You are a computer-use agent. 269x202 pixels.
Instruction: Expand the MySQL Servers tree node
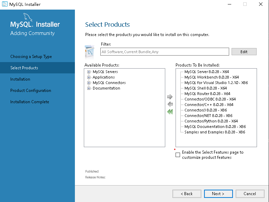pyautogui.click(x=89, y=72)
